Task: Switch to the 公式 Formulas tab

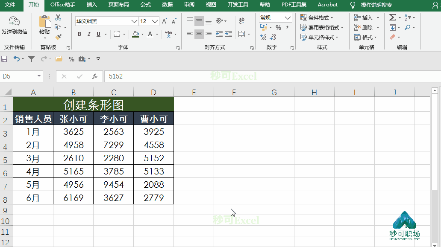Action: (146, 5)
